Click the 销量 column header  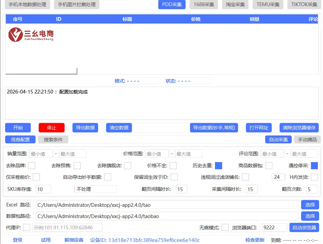pos(254,19)
